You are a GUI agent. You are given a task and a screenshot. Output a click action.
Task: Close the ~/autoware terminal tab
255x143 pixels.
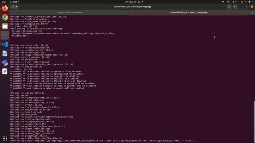[126, 12]
